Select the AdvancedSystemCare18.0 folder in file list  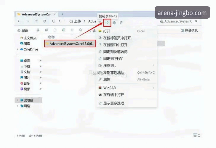click(x=70, y=44)
